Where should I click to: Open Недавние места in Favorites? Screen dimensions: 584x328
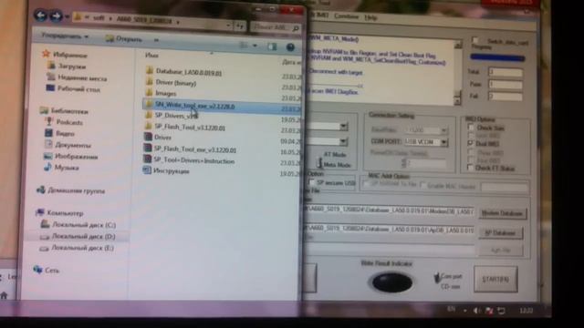tap(77, 78)
